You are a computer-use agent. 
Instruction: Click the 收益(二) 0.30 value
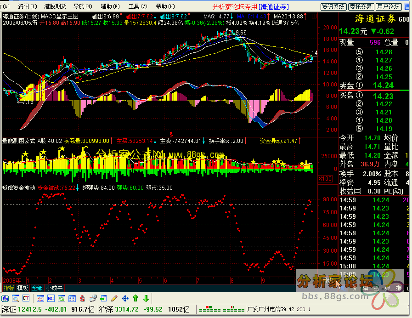pos(374,191)
